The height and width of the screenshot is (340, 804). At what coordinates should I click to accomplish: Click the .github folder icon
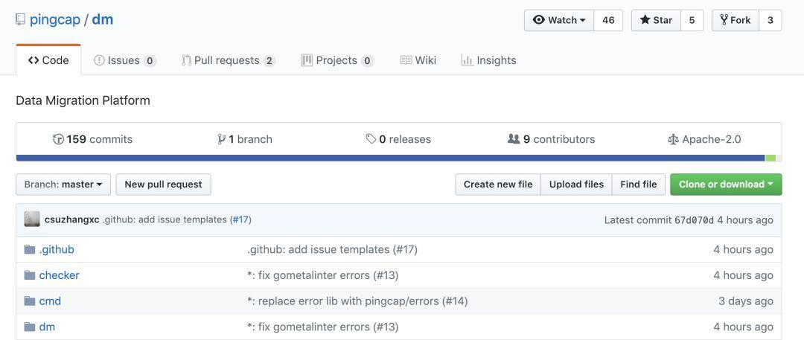point(30,249)
